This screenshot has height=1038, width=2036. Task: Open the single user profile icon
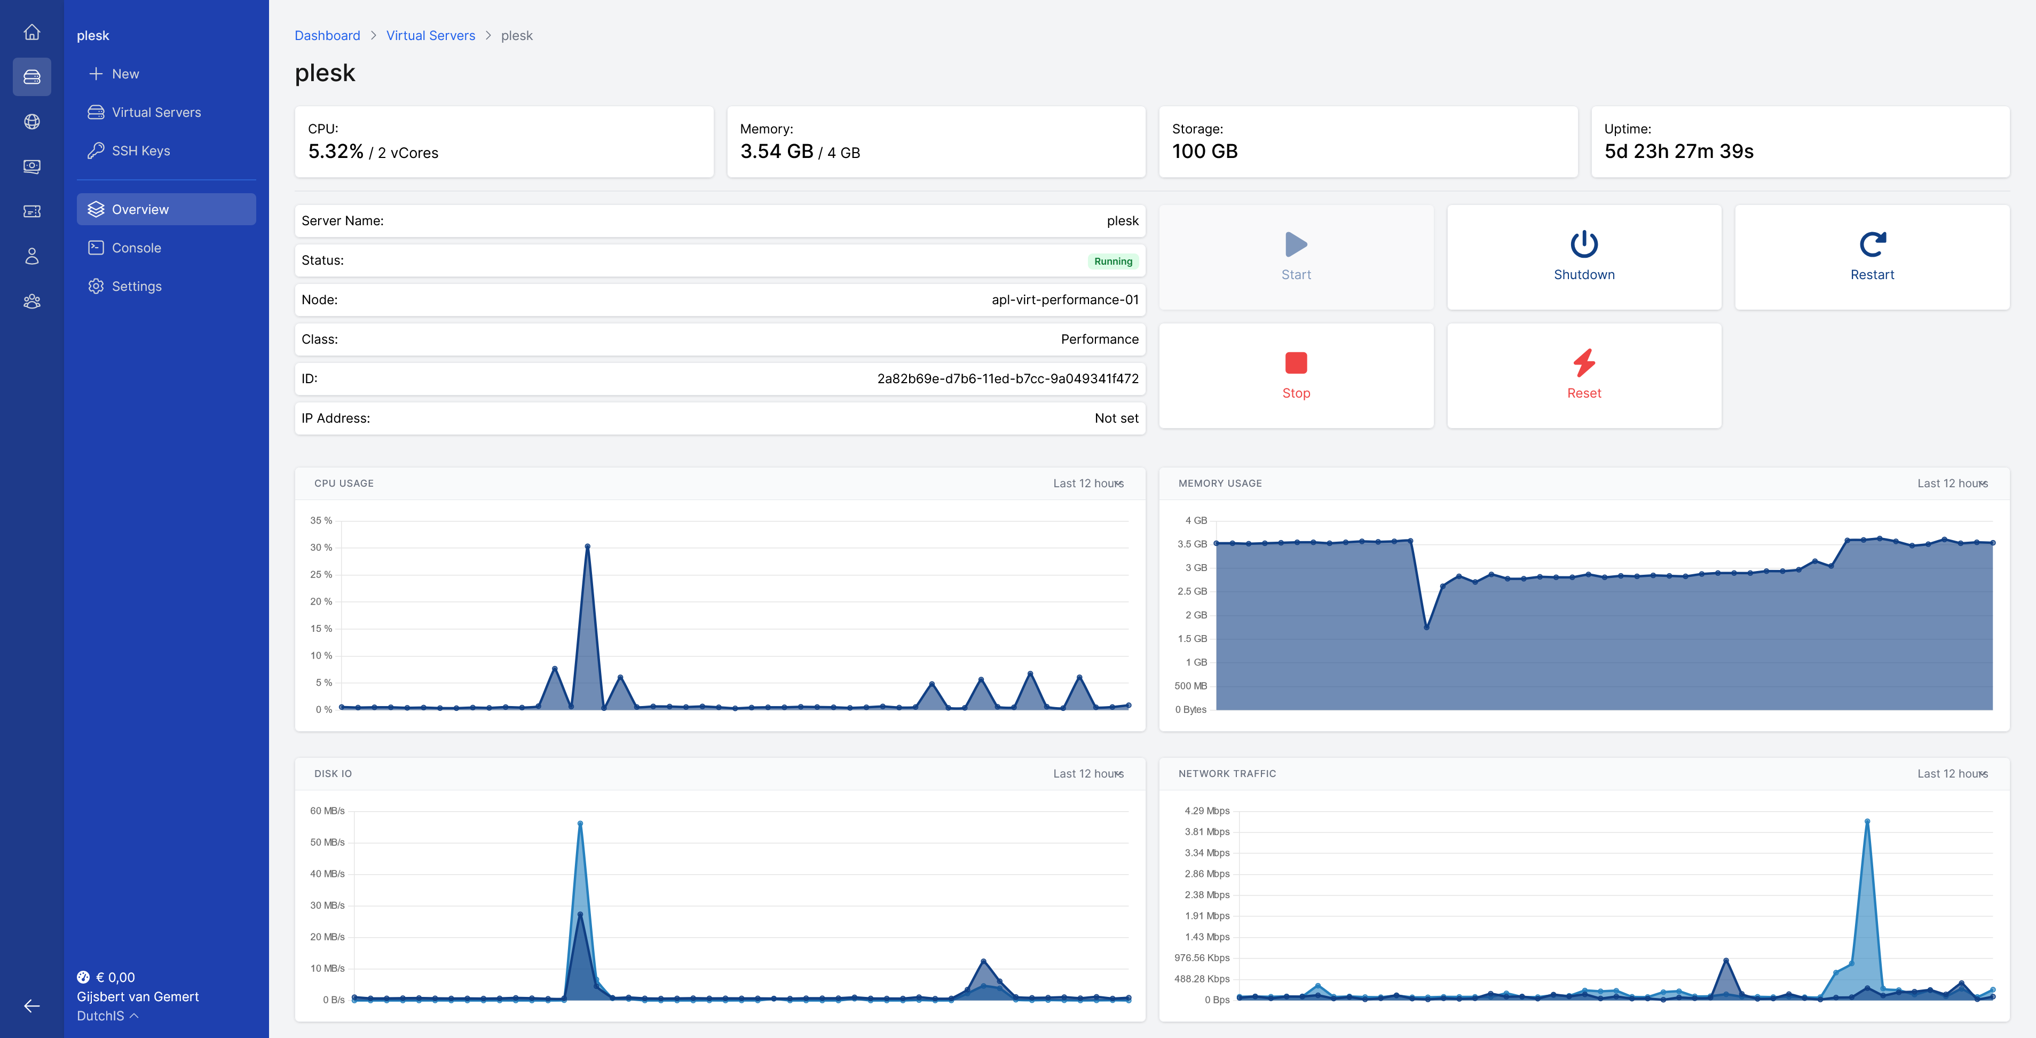[x=31, y=256]
